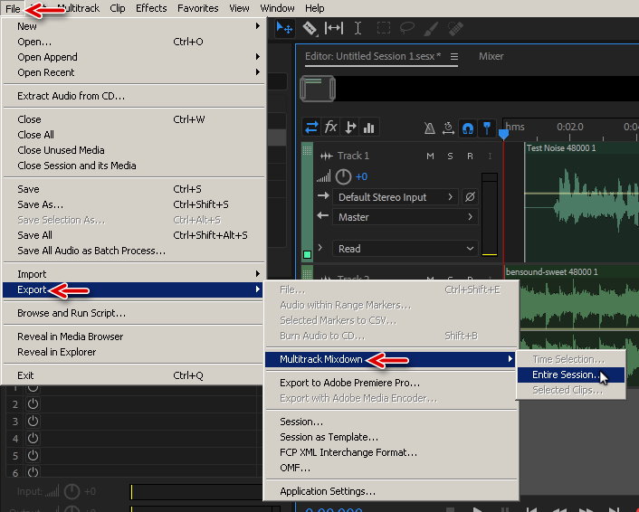Image resolution: width=639 pixels, height=512 pixels.
Task: Open the Window menu
Action: [x=277, y=8]
